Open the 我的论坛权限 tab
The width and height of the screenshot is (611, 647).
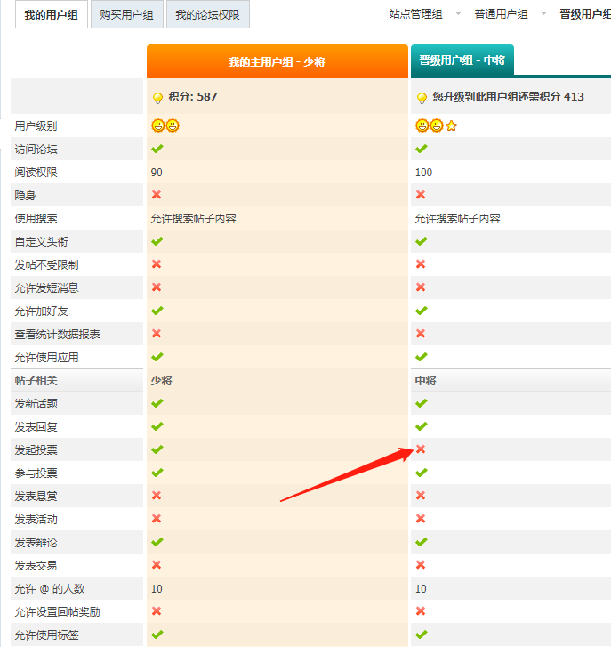point(207,14)
